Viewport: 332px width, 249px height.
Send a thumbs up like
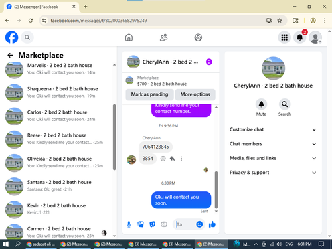coord(212,224)
